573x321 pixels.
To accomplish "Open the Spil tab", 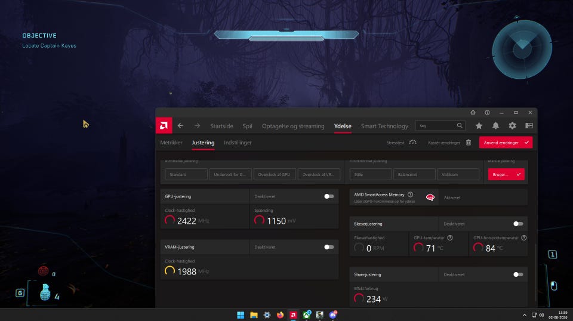I will [247, 126].
